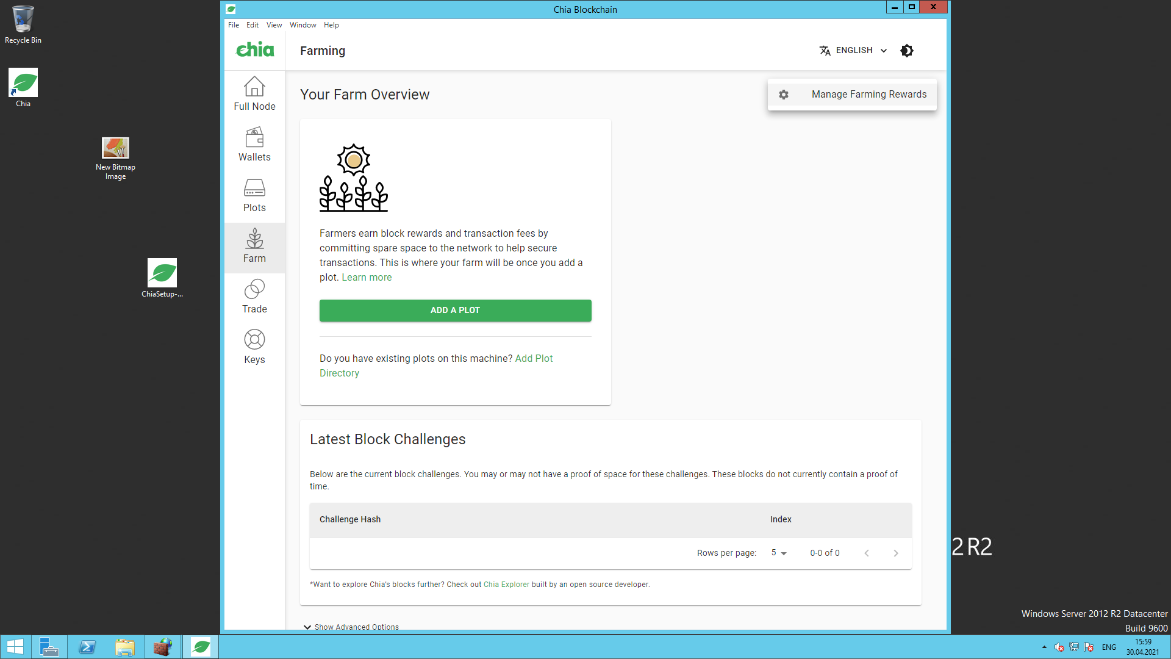Viewport: 1171px width, 659px height.
Task: Select Manage Farming Rewards menu entry
Action: [852, 95]
